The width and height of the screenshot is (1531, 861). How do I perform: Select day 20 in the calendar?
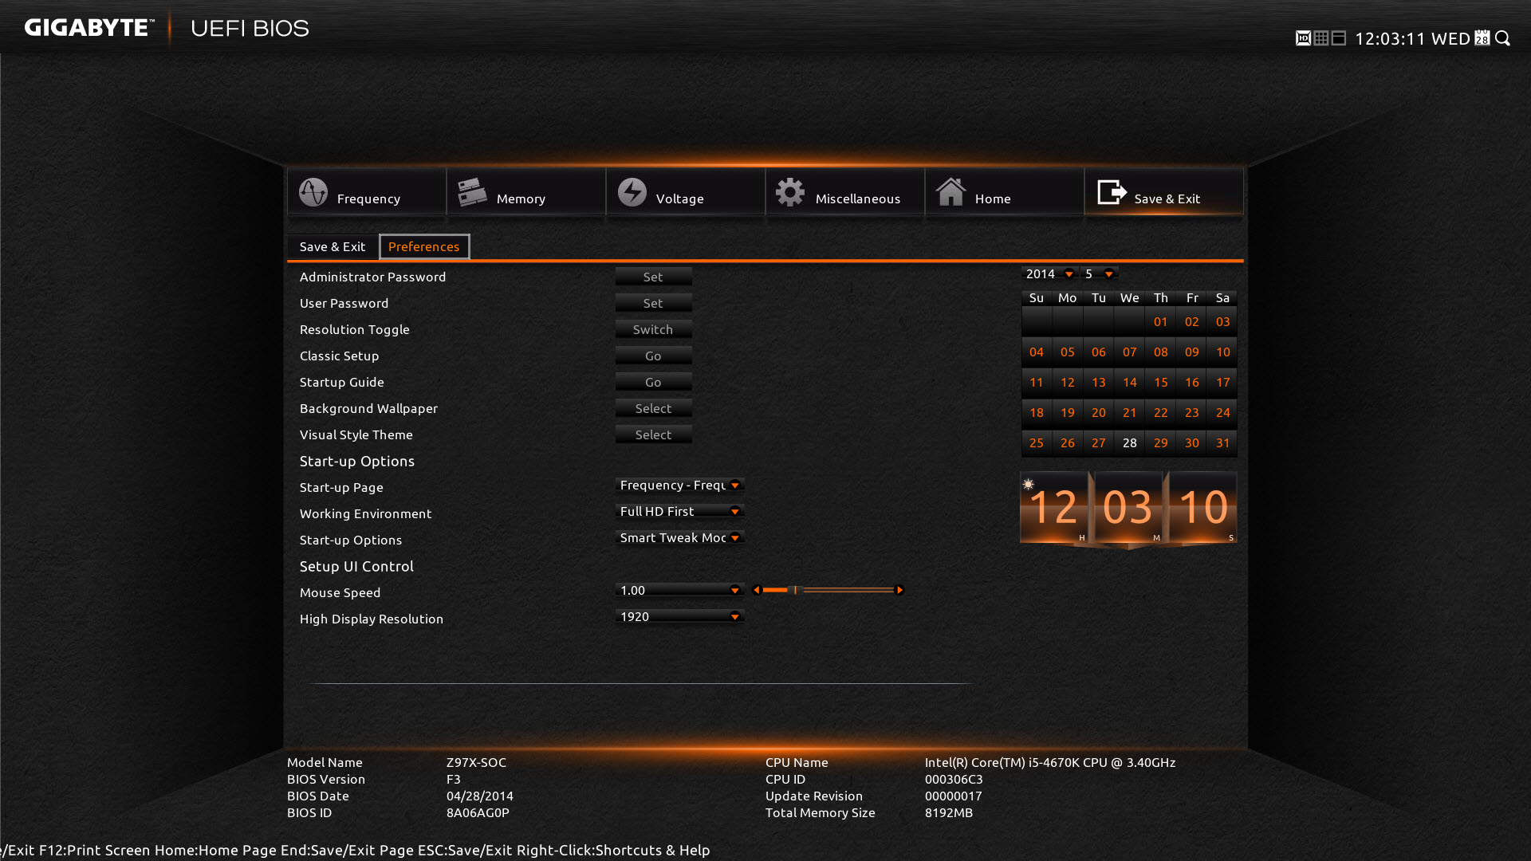[x=1099, y=413]
